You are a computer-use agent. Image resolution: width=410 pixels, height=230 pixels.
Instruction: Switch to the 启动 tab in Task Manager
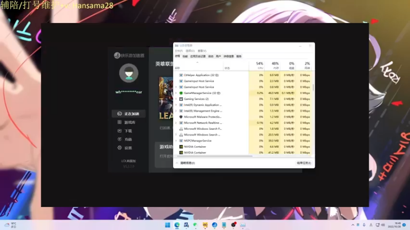(x=211, y=56)
